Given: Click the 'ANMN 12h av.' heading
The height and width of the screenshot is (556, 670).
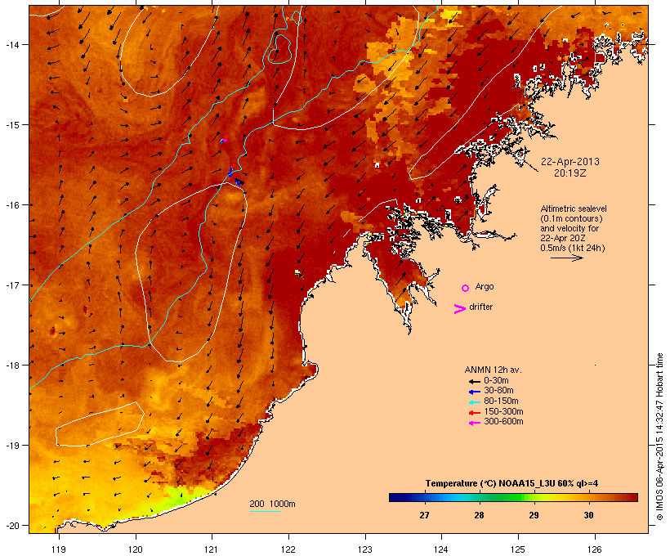Looking at the screenshot, I should (493, 370).
